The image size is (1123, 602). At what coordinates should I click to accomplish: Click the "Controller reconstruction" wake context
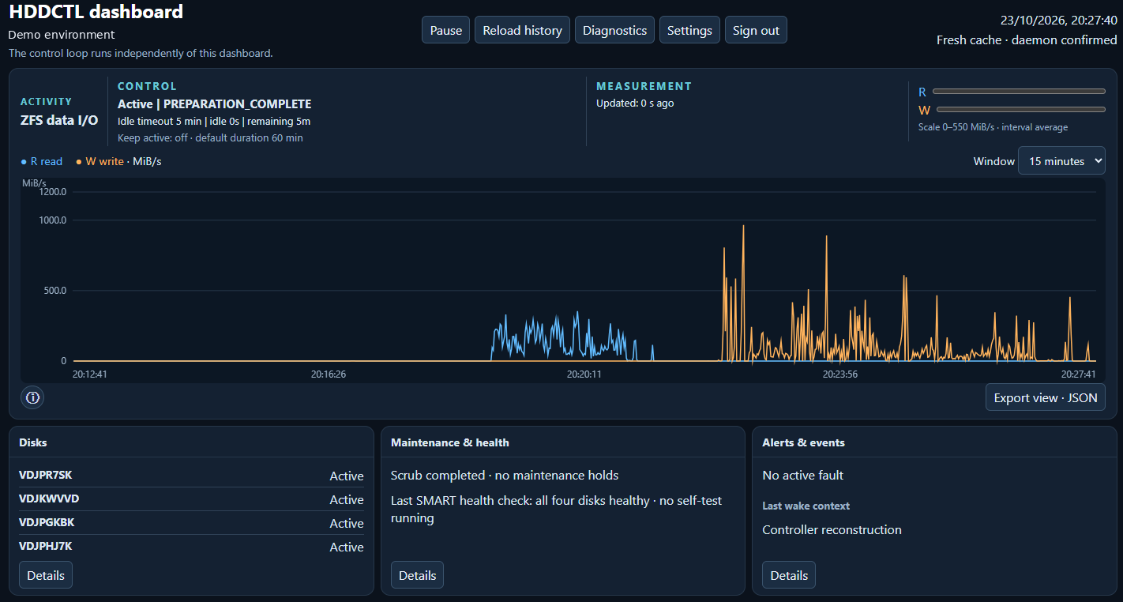pyautogui.click(x=832, y=529)
